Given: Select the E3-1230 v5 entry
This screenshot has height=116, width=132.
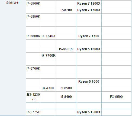Looking at the screenshot, I should (33, 97).
